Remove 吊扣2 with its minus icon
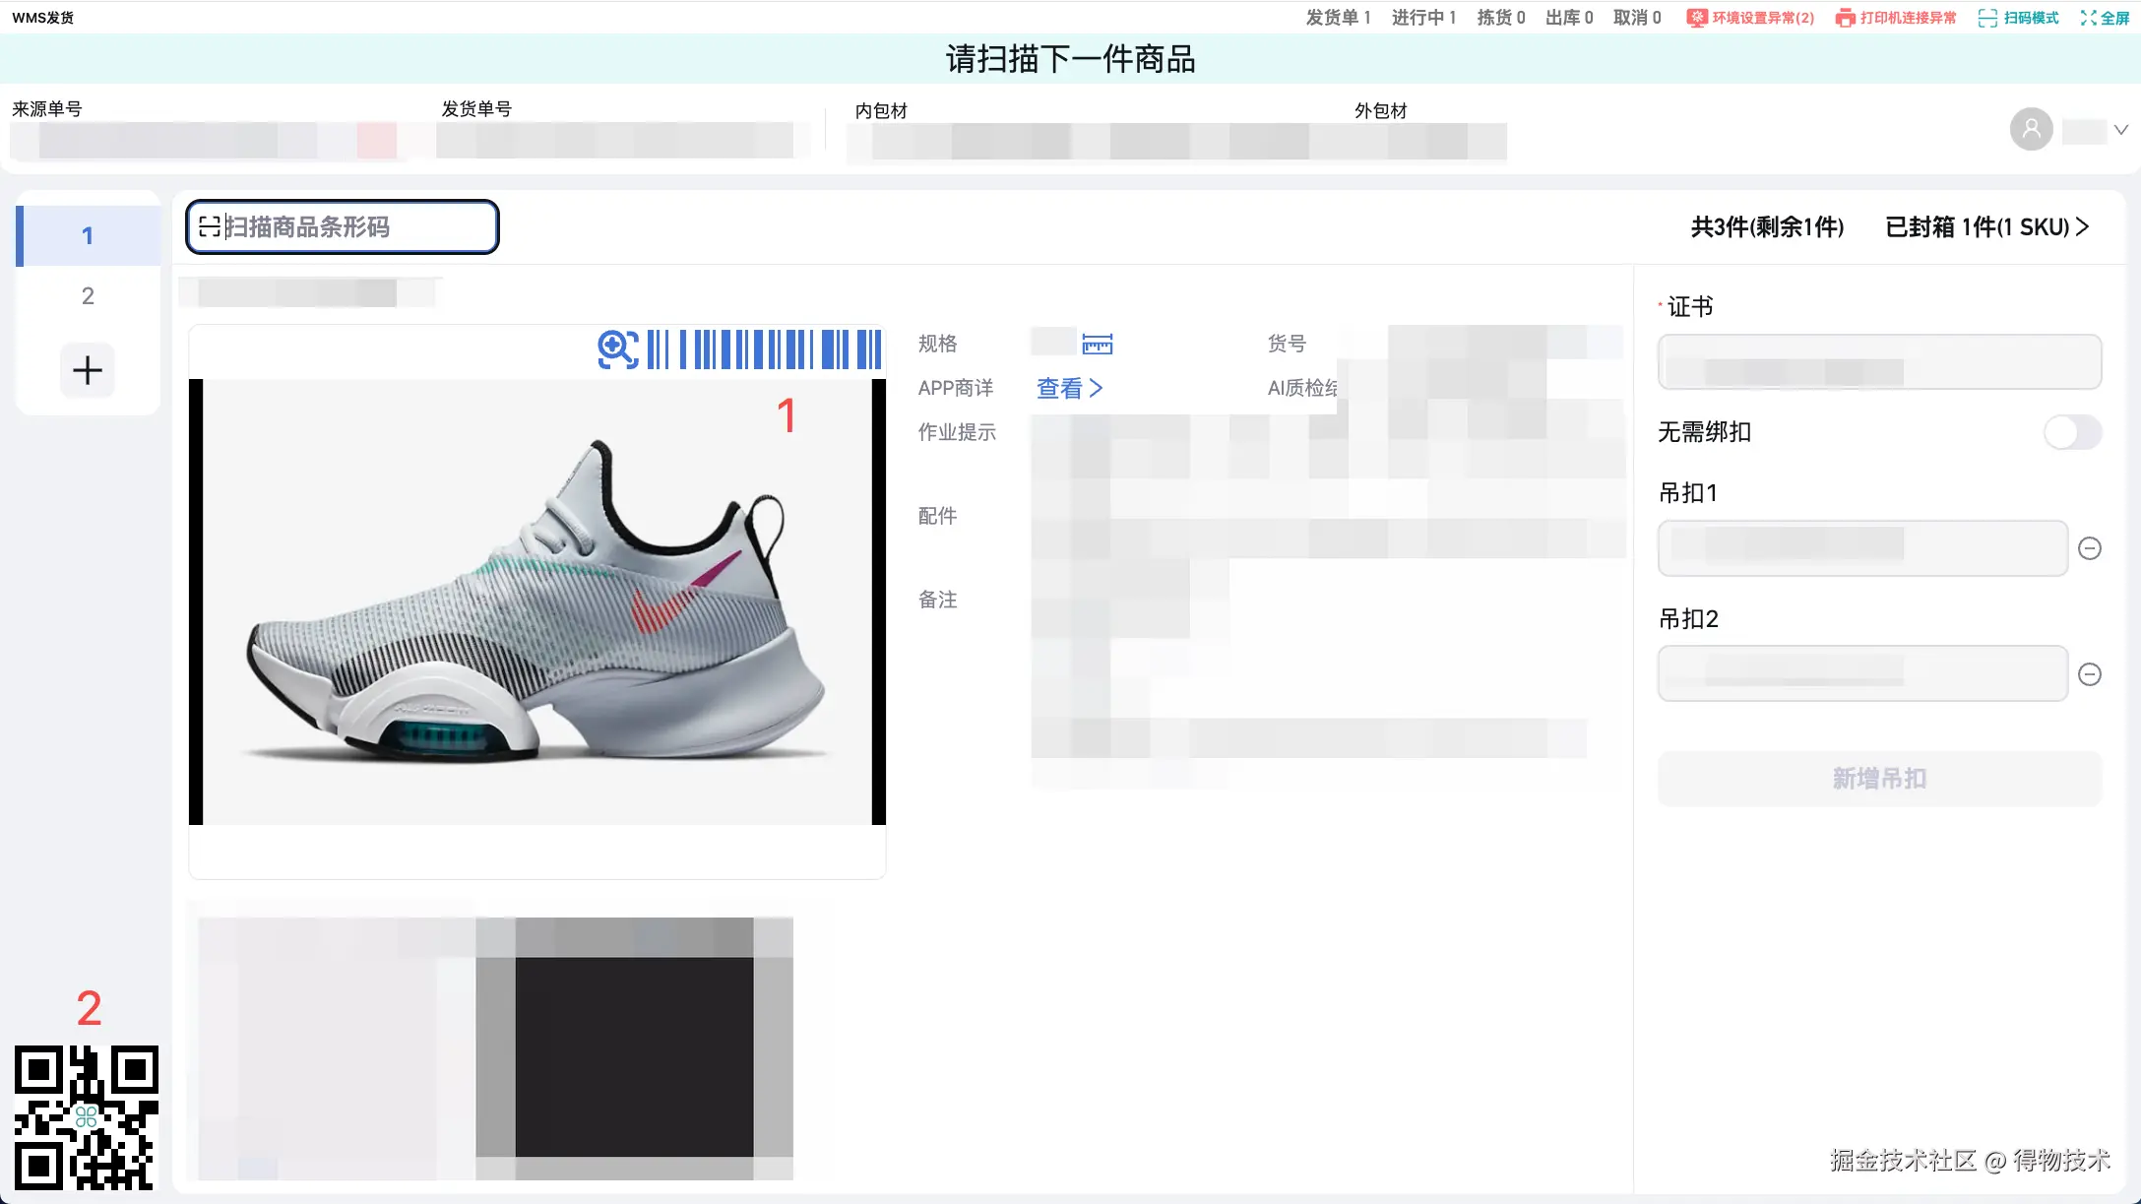The width and height of the screenshot is (2141, 1204). click(2089, 674)
